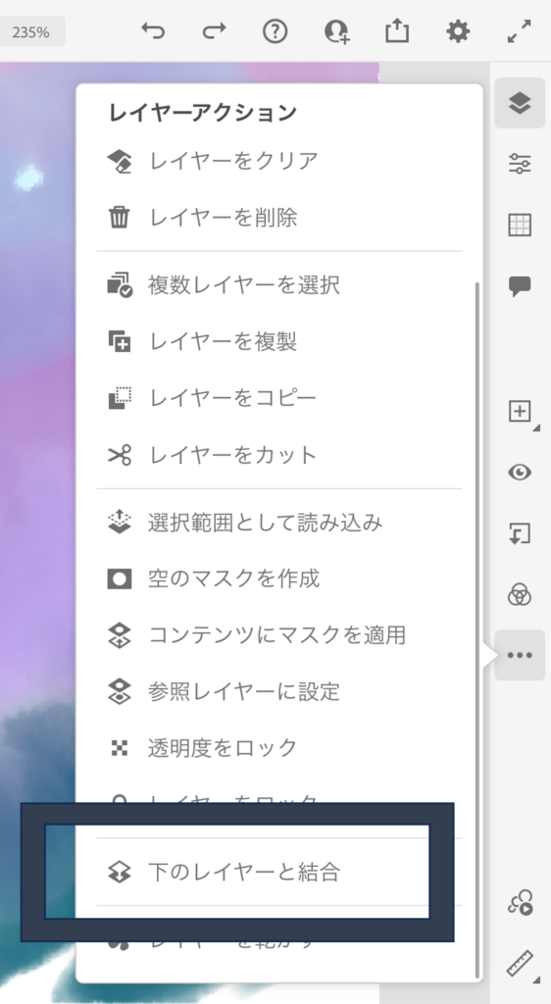Collapse the three dots layer actions button
Image resolution: width=551 pixels, height=1004 pixels.
click(x=520, y=655)
